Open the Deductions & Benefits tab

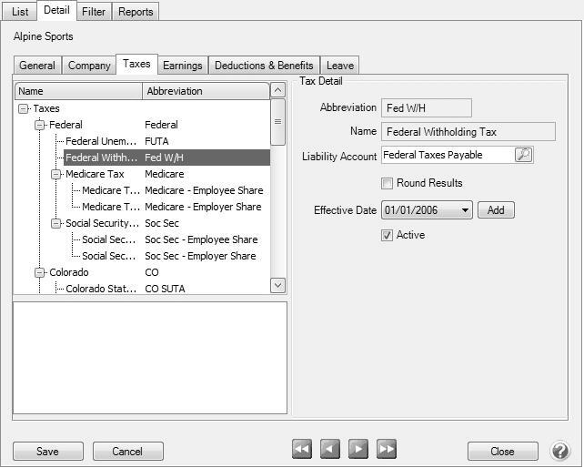[264, 66]
